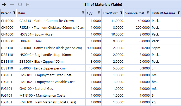This screenshot has height=106, width=181.
Task: Select CF1000 - Canvas Fabric Black item
Action: click(51, 48)
